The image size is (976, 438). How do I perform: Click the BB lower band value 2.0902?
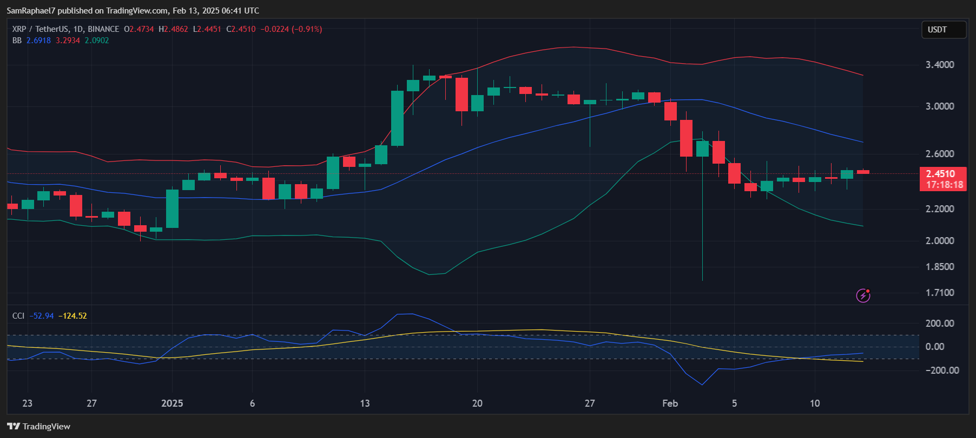97,41
